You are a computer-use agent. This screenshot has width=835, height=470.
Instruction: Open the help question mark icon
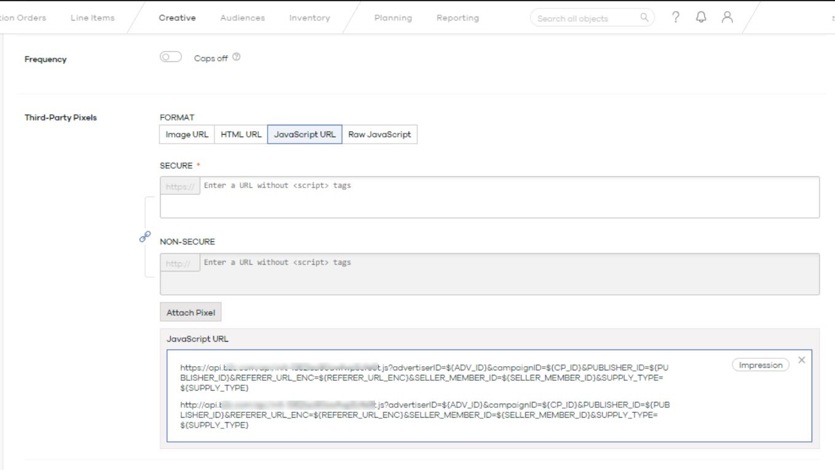[676, 17]
